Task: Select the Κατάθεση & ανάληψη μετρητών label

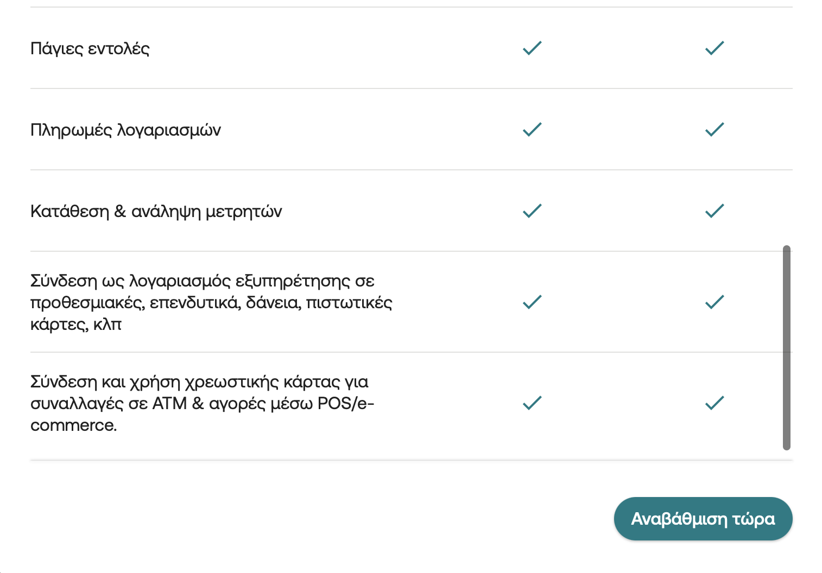Action: 156,212
